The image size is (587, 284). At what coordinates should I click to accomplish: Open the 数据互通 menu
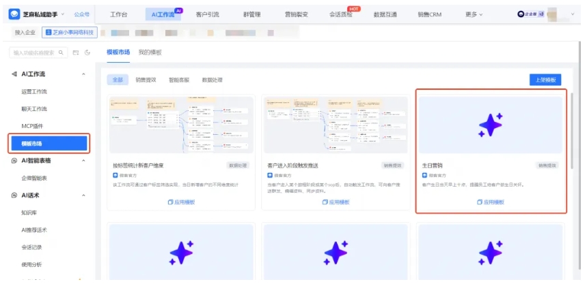385,14
